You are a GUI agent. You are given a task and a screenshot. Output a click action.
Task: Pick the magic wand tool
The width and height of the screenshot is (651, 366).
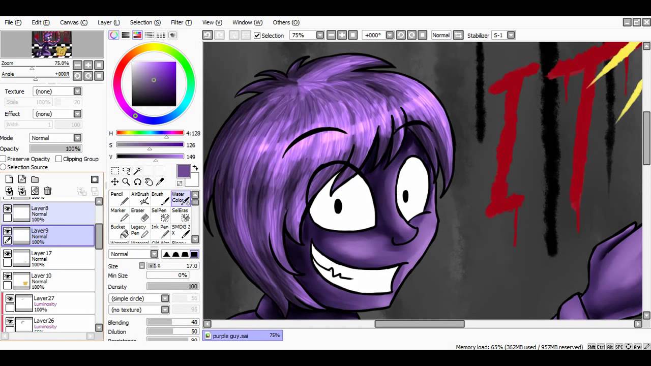(137, 171)
